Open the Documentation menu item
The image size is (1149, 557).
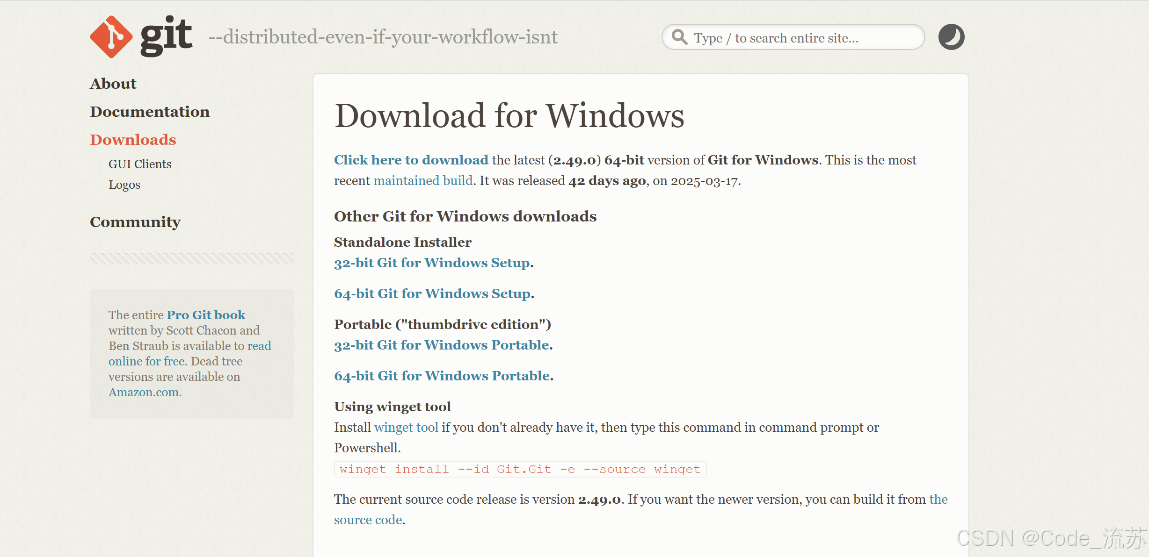click(x=150, y=112)
